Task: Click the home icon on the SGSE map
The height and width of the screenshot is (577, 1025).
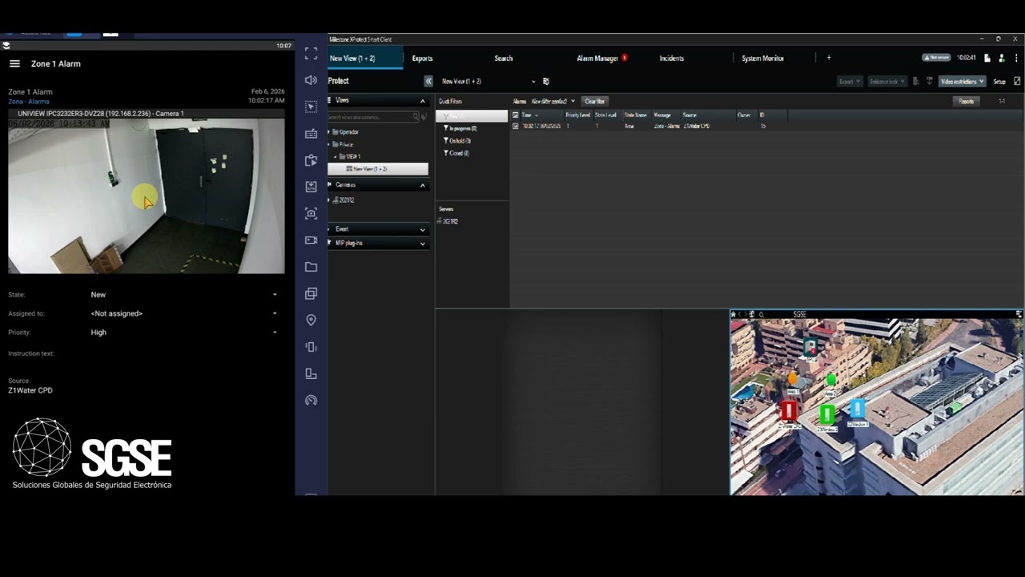Action: pos(734,314)
